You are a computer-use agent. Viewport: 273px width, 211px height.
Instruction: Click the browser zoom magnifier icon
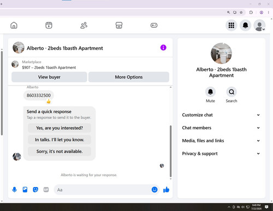pos(228,13)
